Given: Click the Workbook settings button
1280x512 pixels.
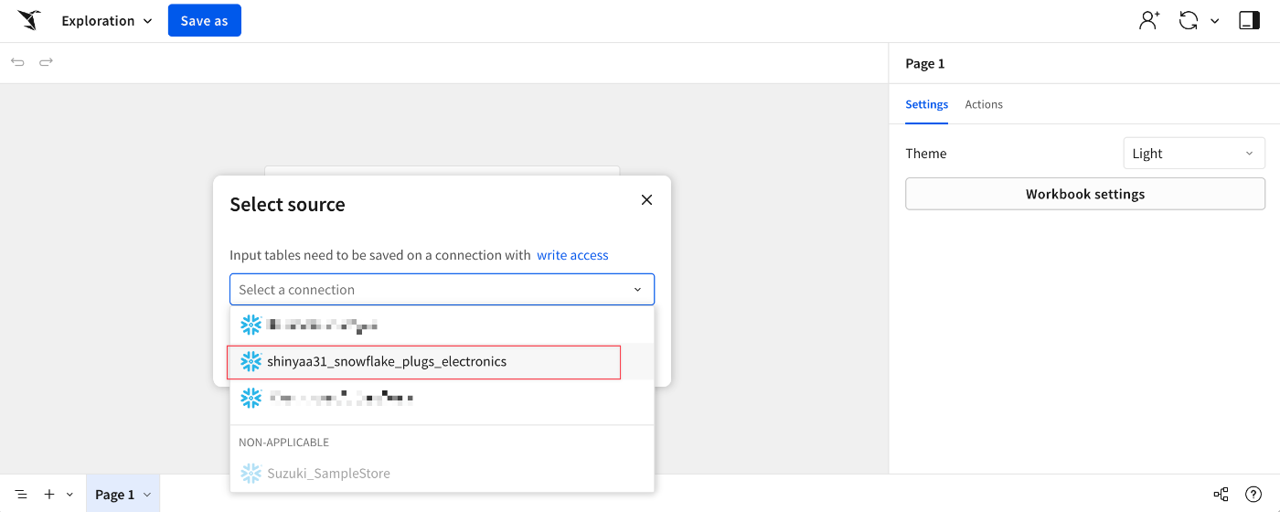Looking at the screenshot, I should (x=1085, y=194).
